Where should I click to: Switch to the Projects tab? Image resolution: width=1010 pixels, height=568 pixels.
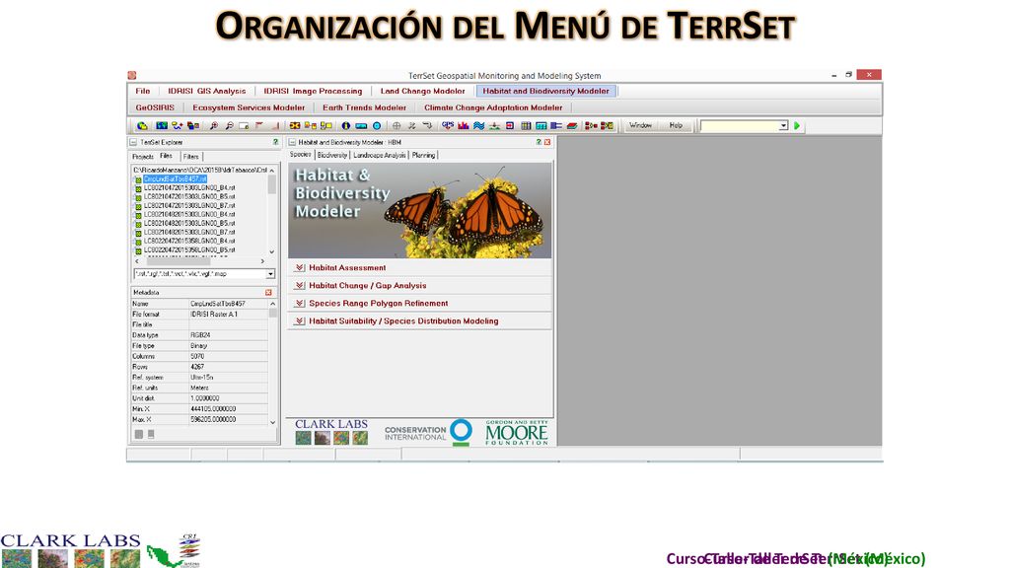tap(143, 157)
